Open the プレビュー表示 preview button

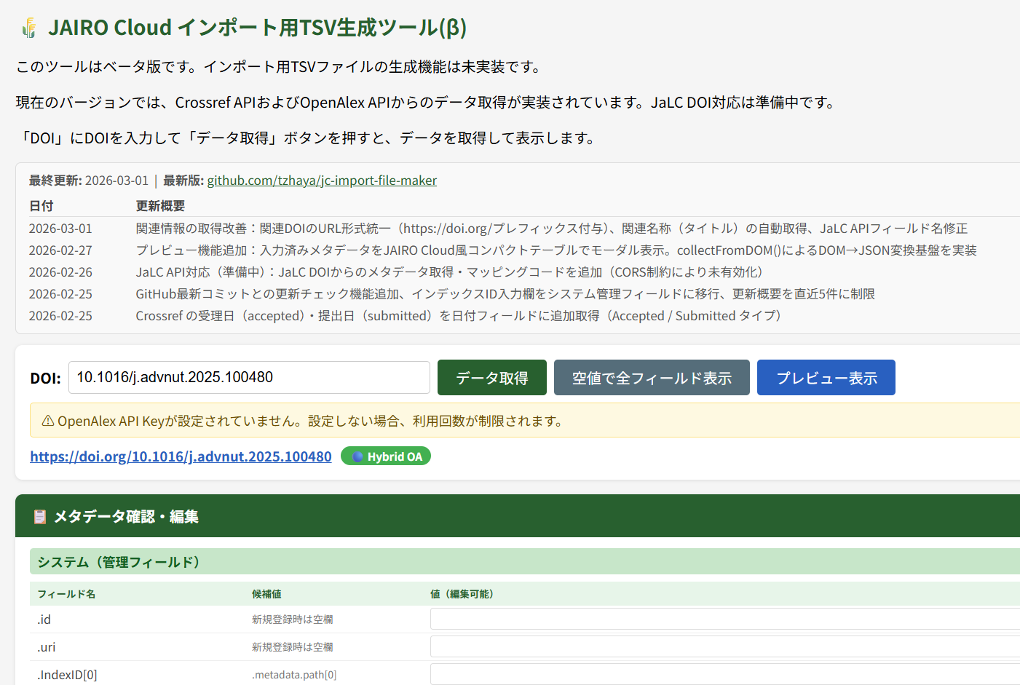click(826, 378)
